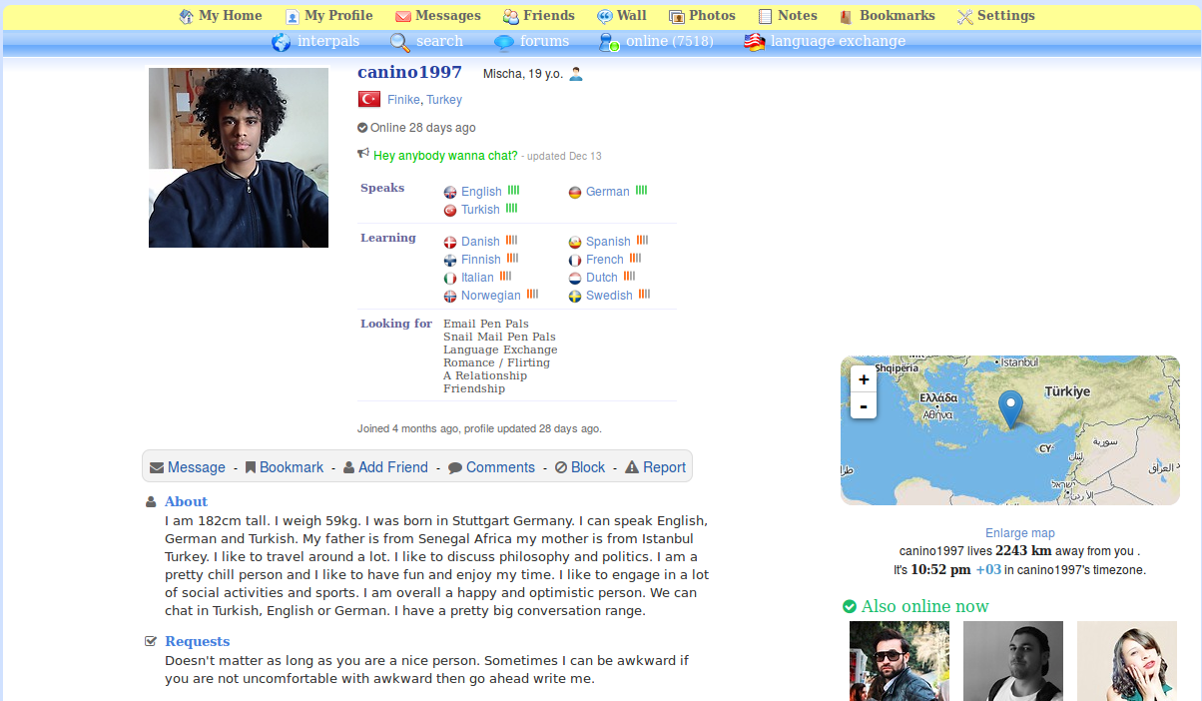Click the language exchange flags icon
Image resolution: width=1202 pixels, height=701 pixels.
(755, 42)
